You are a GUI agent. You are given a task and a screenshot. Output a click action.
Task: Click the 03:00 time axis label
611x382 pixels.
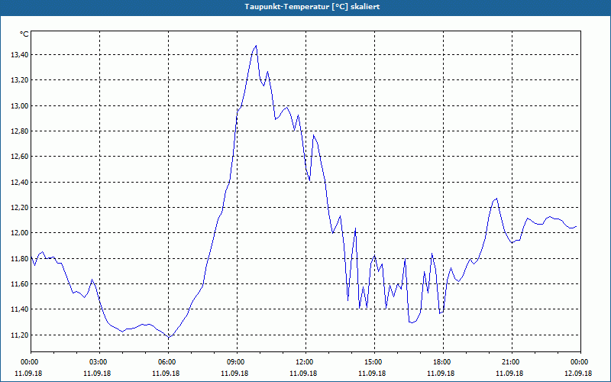tap(99, 362)
